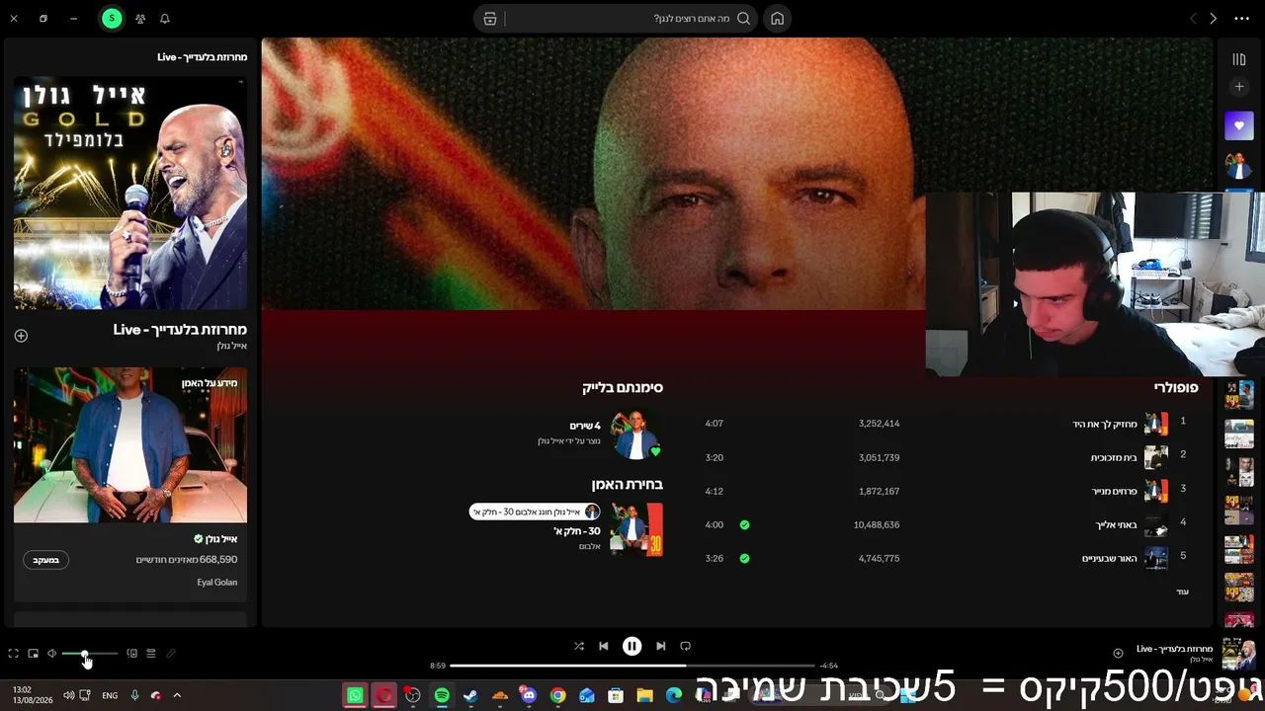
Task: Navigate back with the top arrow
Action: click(x=1193, y=19)
